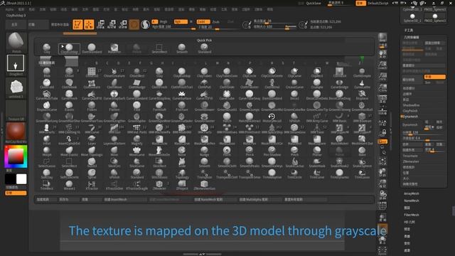The width and height of the screenshot is (455, 256).
Task: Choose the ClayTubes brush
Action: 204,73
